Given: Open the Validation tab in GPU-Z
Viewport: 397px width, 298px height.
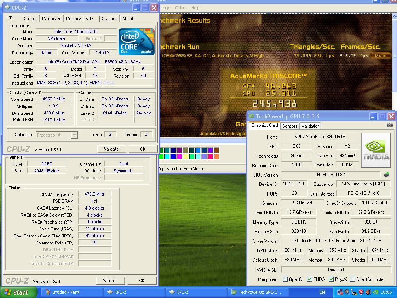Looking at the screenshot, I should (311, 126).
